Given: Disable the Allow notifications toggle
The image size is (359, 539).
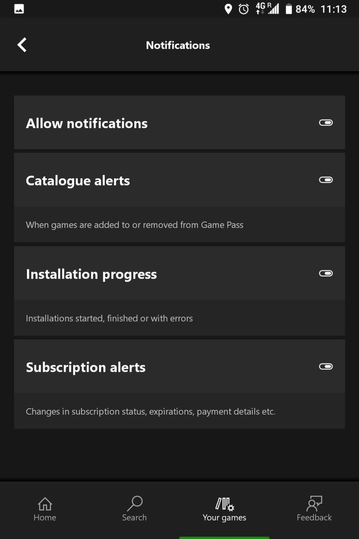Looking at the screenshot, I should (x=326, y=123).
